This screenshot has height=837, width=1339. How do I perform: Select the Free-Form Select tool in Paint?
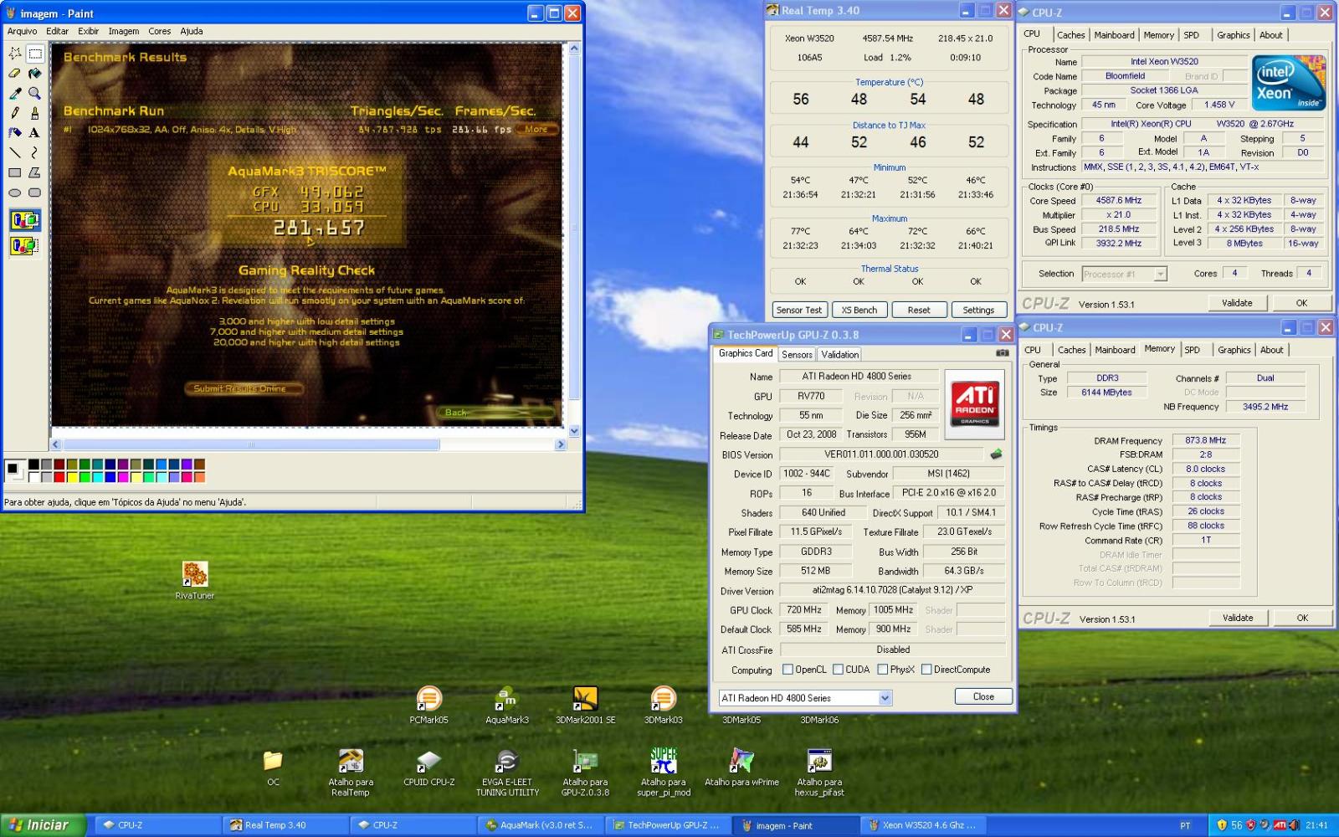pos(15,54)
